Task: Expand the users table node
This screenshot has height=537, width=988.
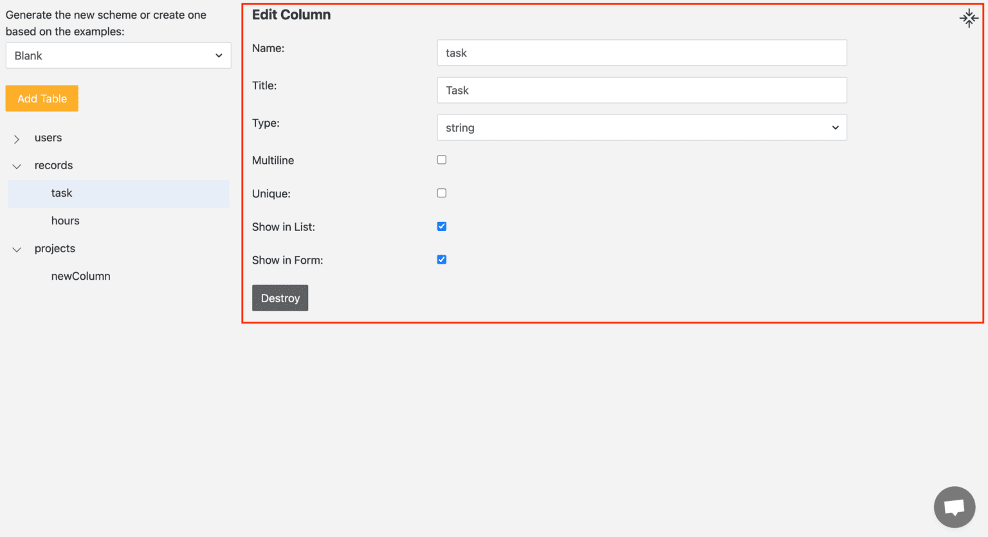Action: tap(17, 139)
